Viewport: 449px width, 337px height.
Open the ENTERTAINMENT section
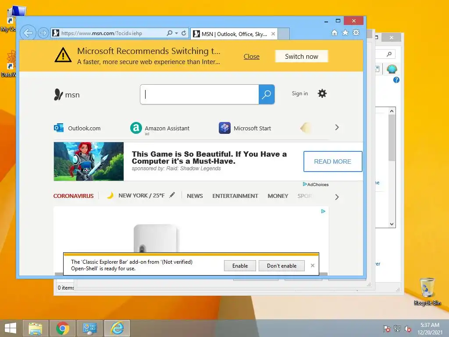(235, 196)
